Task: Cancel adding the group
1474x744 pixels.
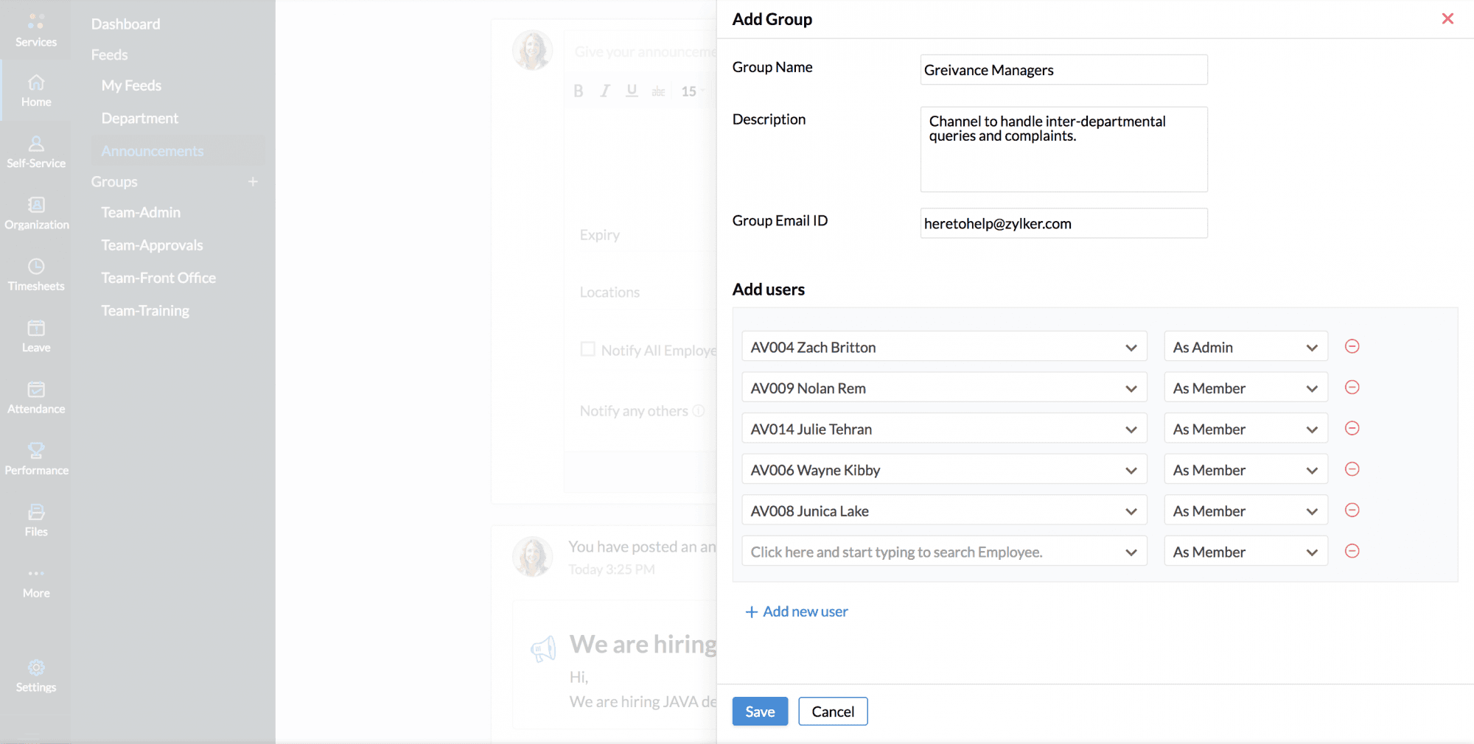Action: coord(833,711)
